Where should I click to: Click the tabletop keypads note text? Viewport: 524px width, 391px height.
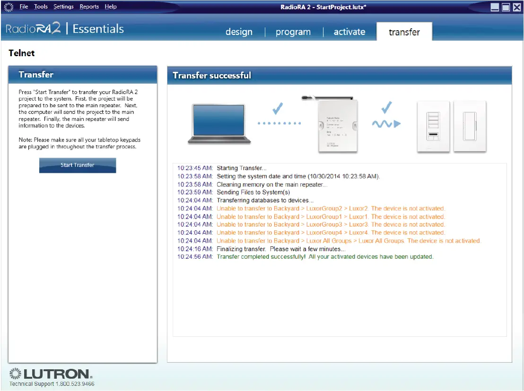79,143
